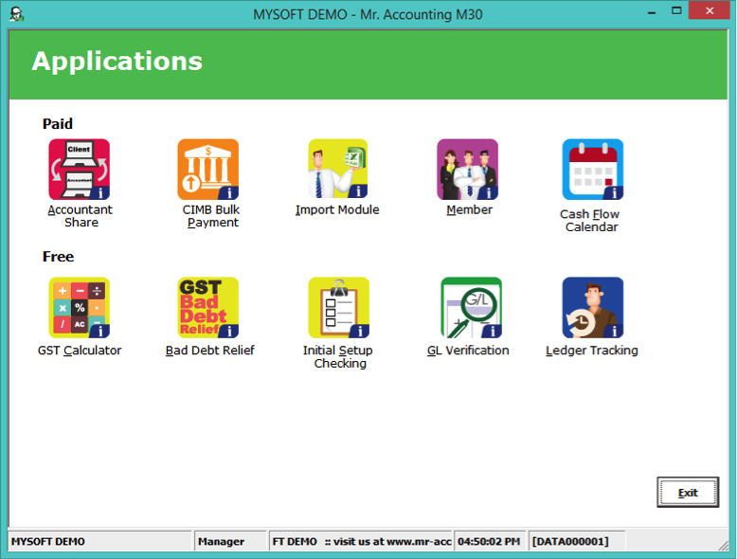Click the Manager status bar entry

[x=230, y=541]
